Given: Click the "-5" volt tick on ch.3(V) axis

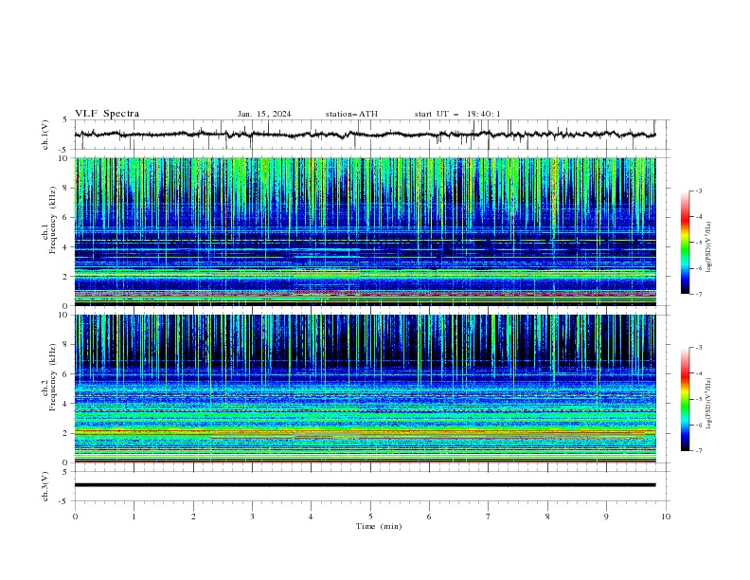Looking at the screenshot, I should tap(63, 501).
